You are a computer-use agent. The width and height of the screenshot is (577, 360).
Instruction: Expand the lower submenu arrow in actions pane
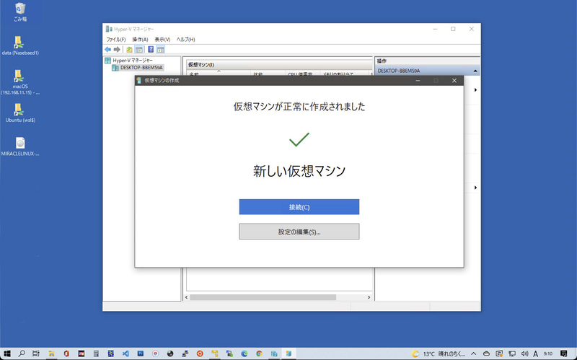tap(475, 188)
